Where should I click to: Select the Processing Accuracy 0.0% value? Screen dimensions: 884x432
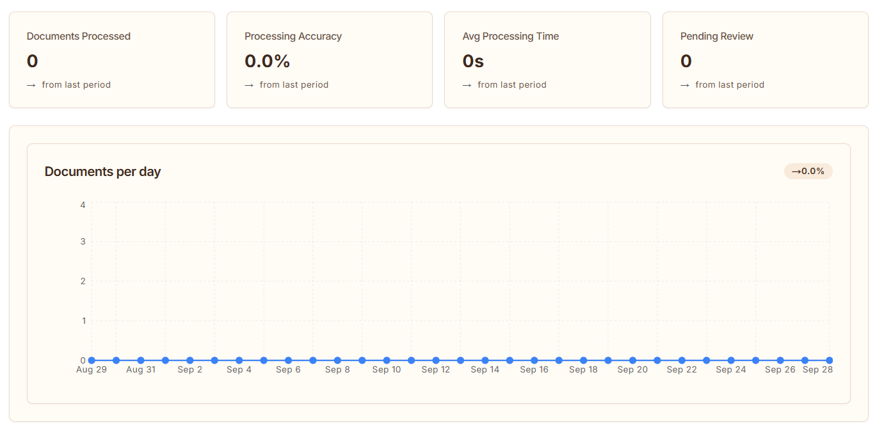coord(268,61)
